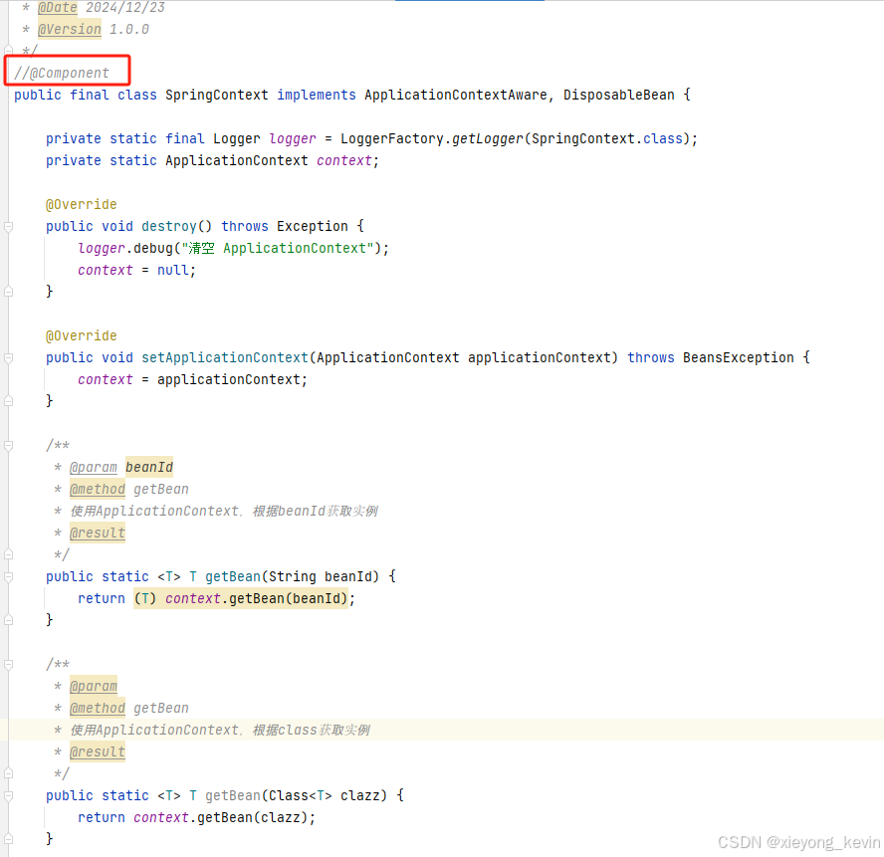The height and width of the screenshot is (857, 884).
Task: Click the @Date Javadoc tag
Action: (58, 7)
